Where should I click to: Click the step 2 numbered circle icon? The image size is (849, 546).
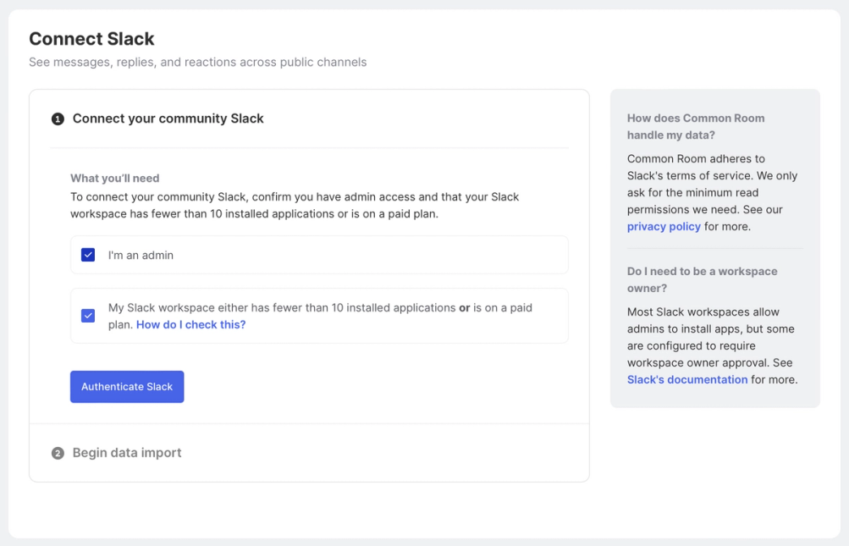click(57, 452)
